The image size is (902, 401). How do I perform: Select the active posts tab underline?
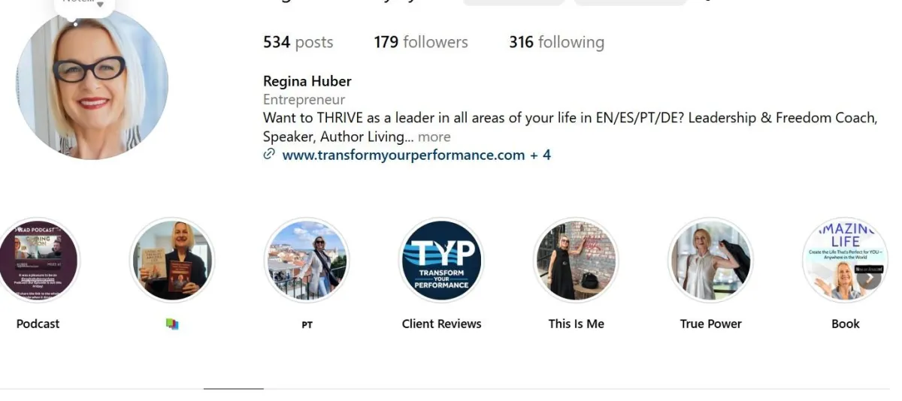point(234,388)
